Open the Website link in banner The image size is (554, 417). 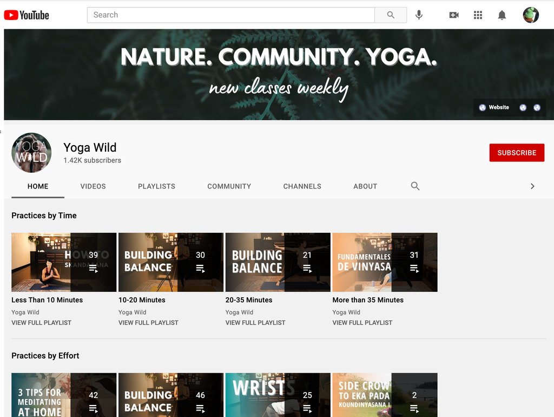[494, 107]
